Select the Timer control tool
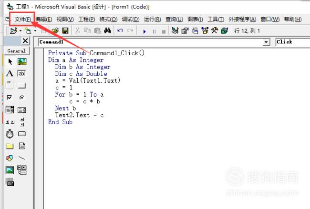 coord(10,134)
